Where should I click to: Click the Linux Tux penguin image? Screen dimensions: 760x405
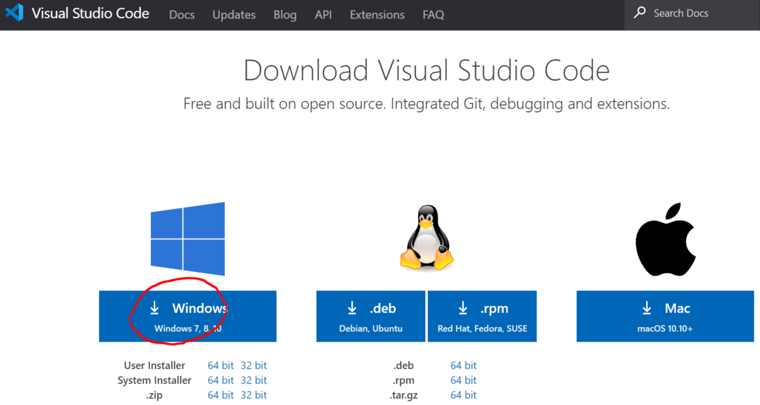point(427,237)
